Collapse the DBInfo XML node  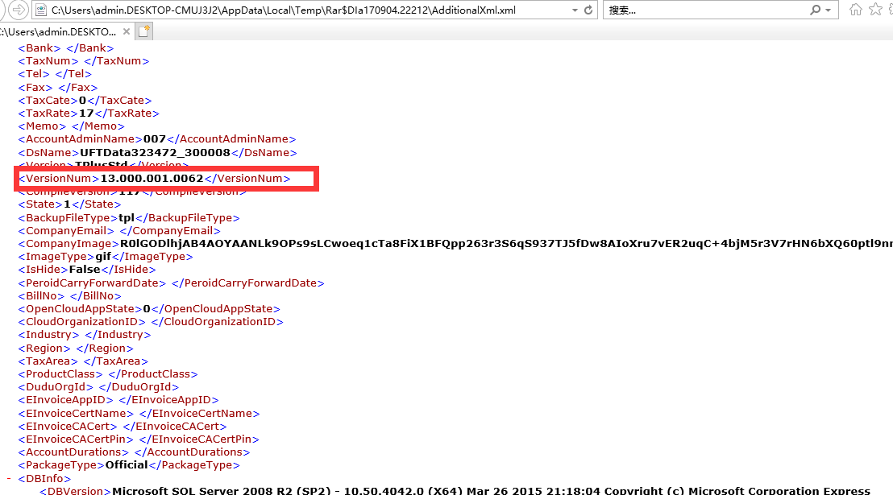coord(9,478)
